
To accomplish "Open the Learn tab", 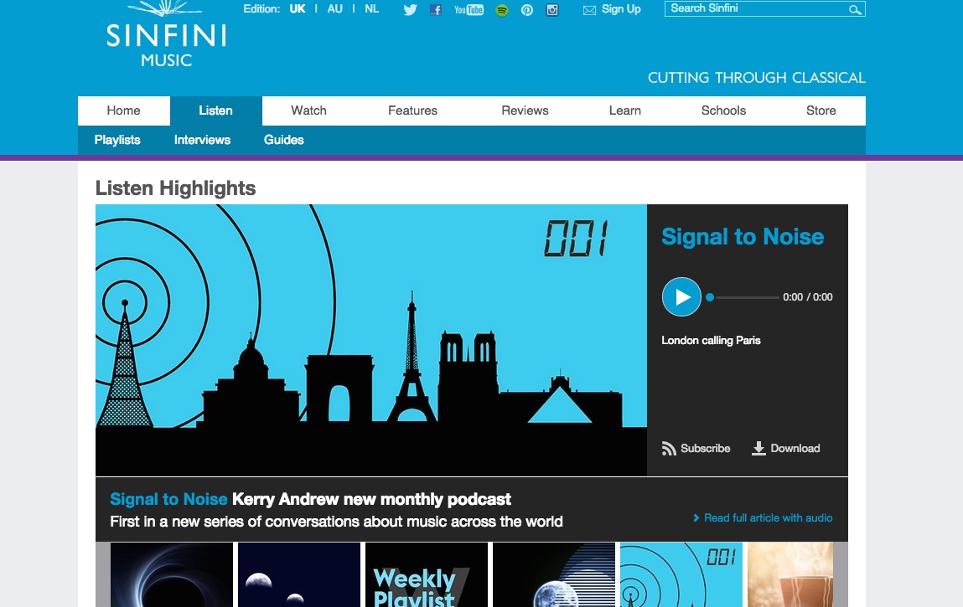I will coord(625,111).
